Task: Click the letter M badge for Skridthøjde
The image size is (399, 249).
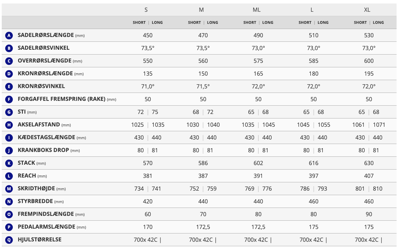Action: point(9,189)
